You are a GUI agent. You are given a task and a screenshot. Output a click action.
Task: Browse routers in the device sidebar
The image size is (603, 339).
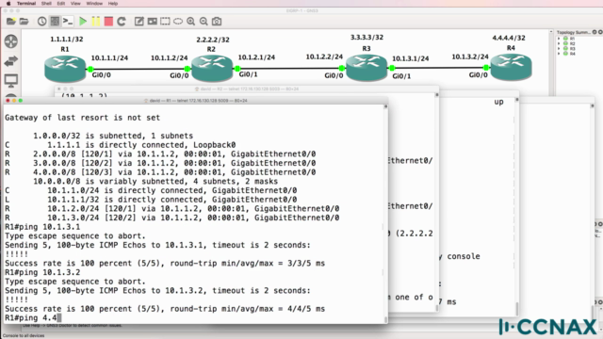[x=11, y=41]
